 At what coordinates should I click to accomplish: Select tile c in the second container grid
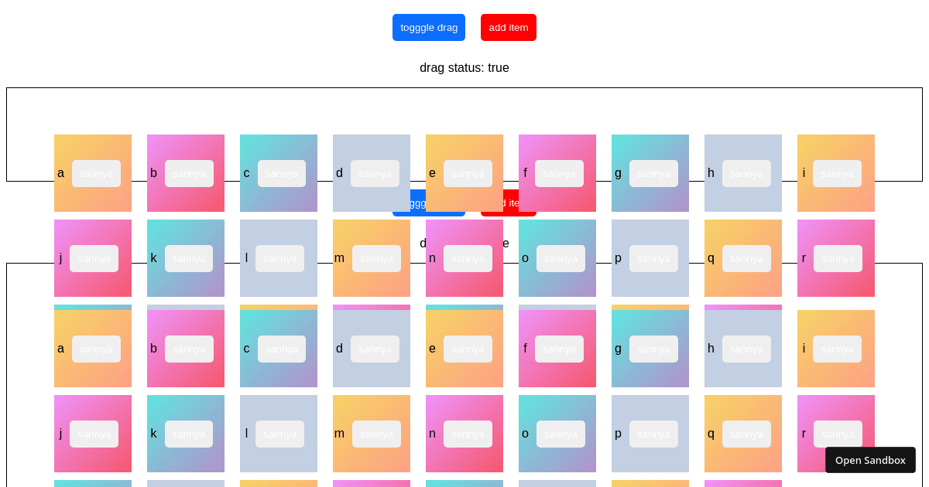tap(246, 349)
